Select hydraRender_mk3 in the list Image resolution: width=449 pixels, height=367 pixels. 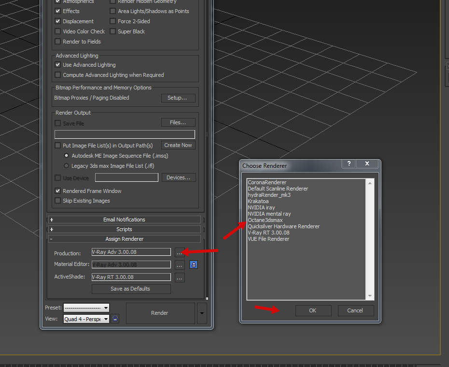269,195
